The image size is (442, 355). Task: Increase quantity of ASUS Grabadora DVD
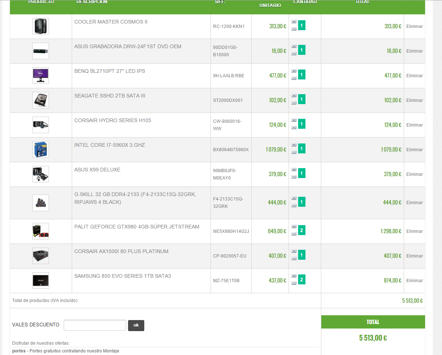point(294,46)
